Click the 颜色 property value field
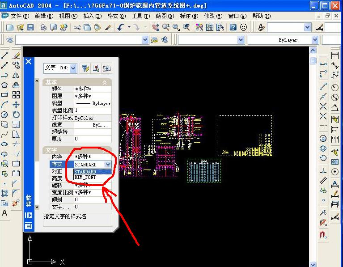The height and width of the screenshot is (267, 343). coord(93,89)
